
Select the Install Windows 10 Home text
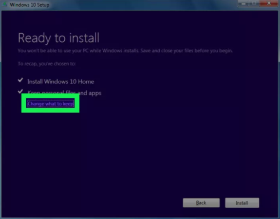[61, 82]
